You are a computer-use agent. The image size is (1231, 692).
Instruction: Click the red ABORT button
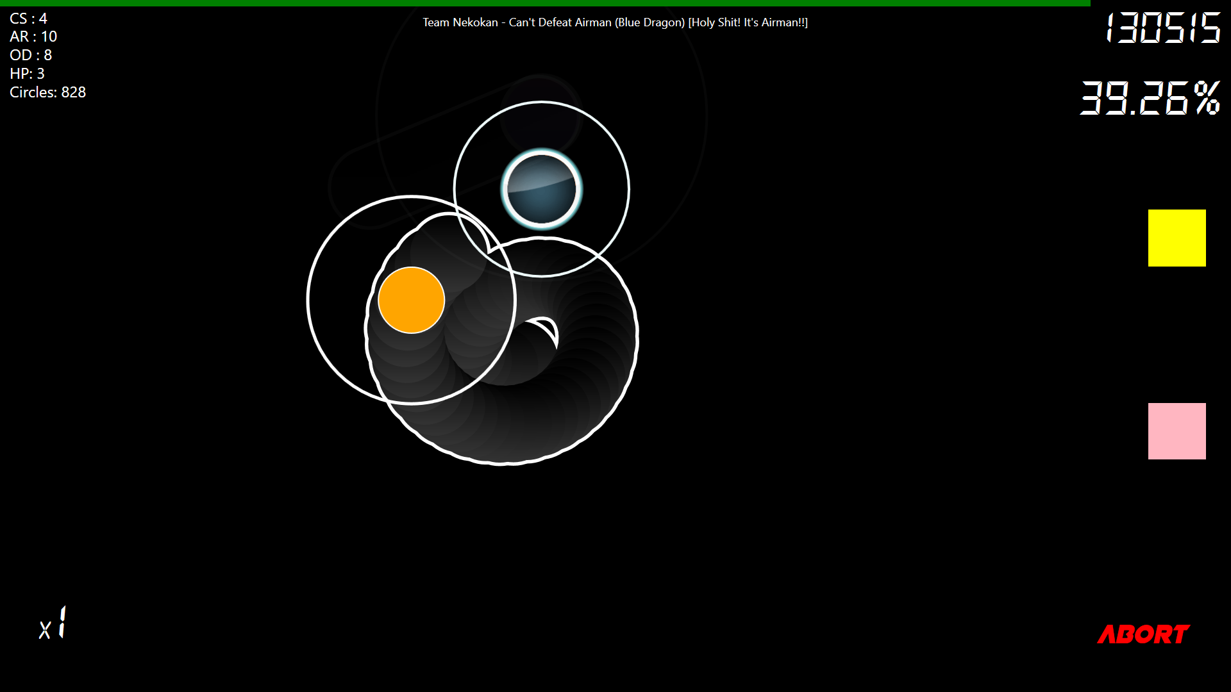pos(1143,634)
